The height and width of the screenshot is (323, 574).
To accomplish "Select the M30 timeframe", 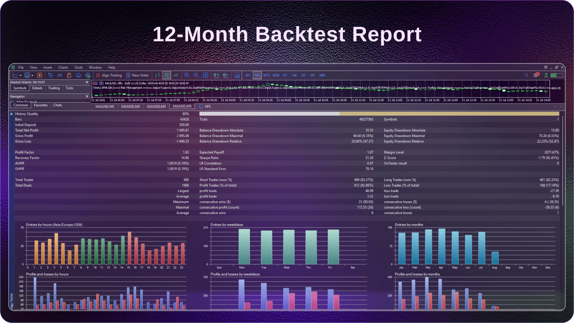I will (x=276, y=75).
